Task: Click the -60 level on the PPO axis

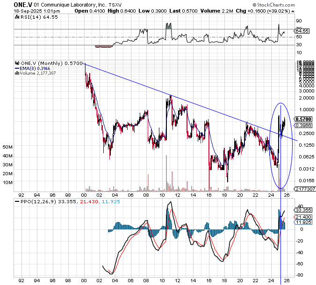Action: pos(299,264)
